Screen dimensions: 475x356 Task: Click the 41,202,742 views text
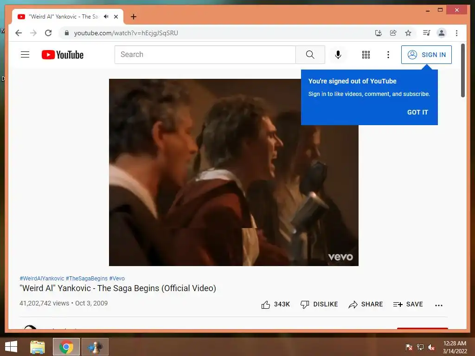[44, 303]
